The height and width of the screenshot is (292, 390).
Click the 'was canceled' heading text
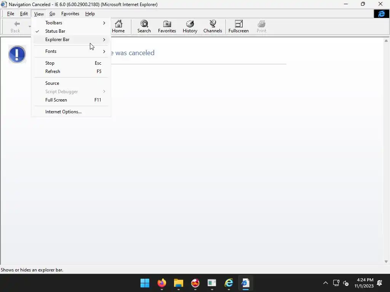point(135,52)
